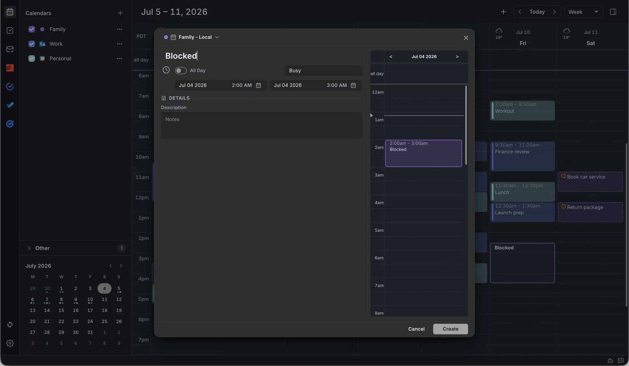The image size is (629, 366).
Task: Go to previous week arrow
Action: (x=520, y=12)
